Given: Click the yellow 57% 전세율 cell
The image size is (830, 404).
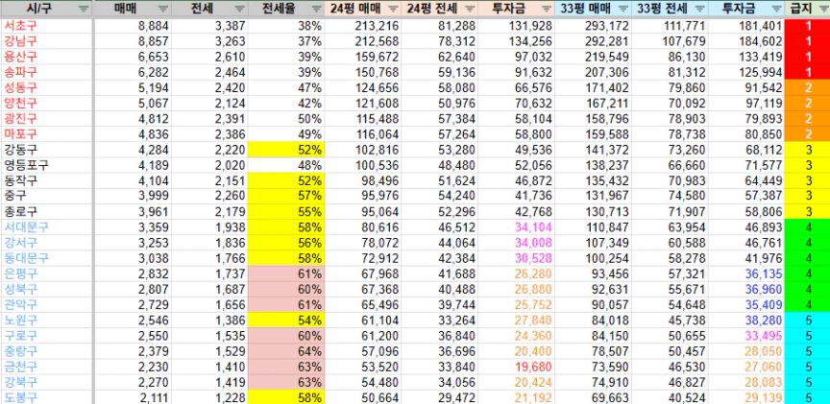Looking at the screenshot, I should click(284, 196).
